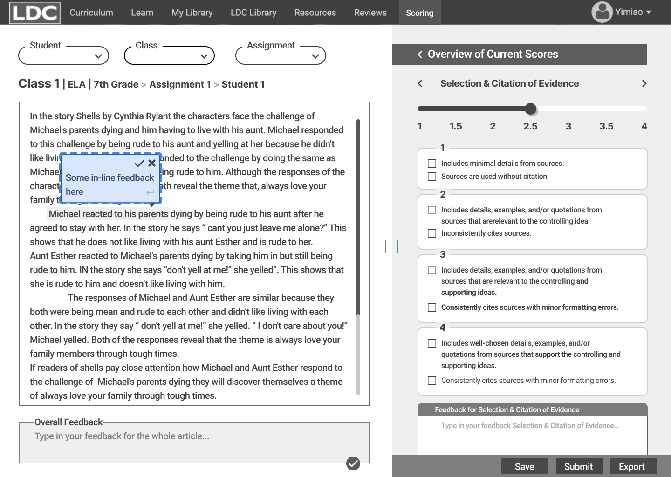671x477 pixels.
Task: Click the 3 label under the slider
Action: (568, 126)
